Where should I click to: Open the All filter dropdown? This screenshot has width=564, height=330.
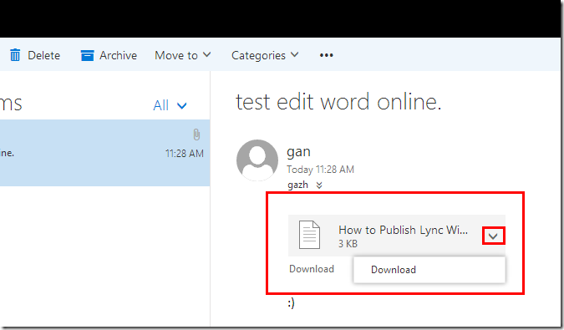click(170, 106)
